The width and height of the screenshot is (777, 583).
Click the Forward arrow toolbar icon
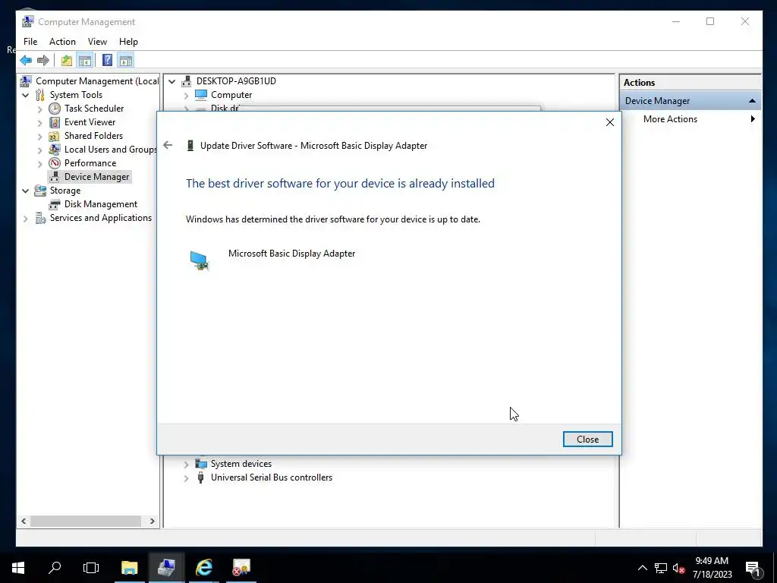pos(43,61)
